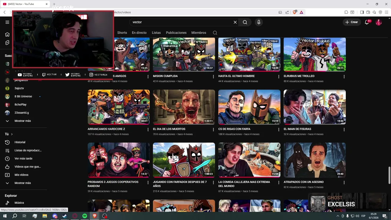Run search with the magnifier button
Image resolution: width=391 pixels, height=220 pixels.
(245, 22)
